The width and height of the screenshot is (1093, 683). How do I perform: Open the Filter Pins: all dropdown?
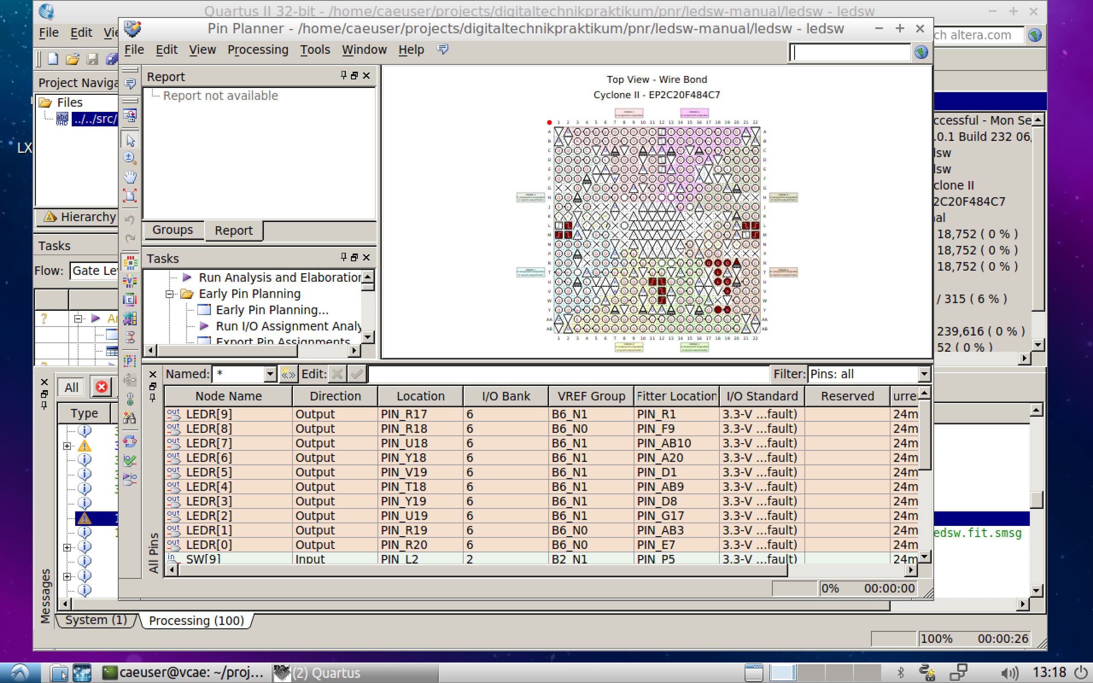click(924, 374)
